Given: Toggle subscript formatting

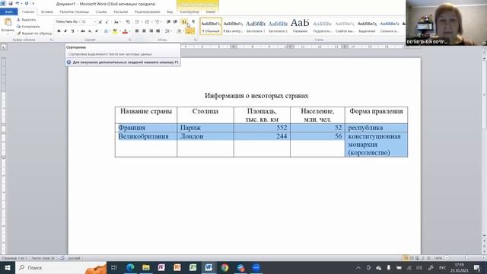Looking at the screenshot, I should click(x=90, y=30).
